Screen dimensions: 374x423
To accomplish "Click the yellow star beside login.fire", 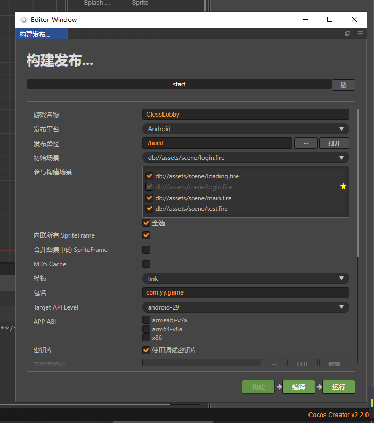I will coord(343,186).
